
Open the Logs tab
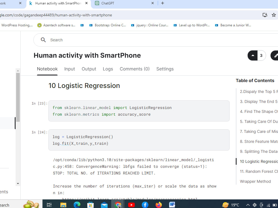coord(108,69)
